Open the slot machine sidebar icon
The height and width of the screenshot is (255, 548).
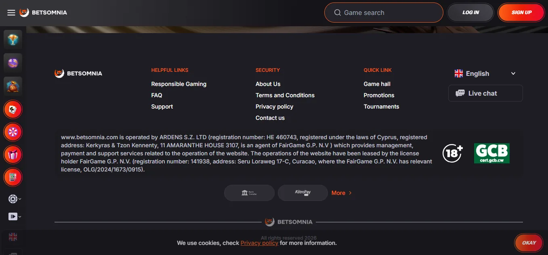pyautogui.click(x=13, y=177)
